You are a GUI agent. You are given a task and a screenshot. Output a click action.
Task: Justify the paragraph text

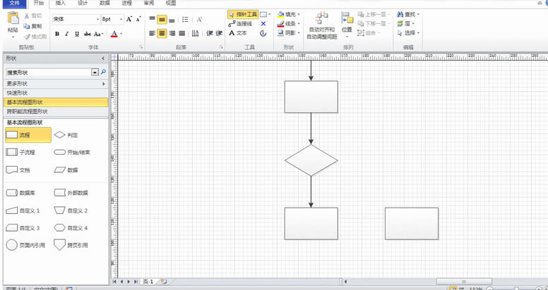(x=181, y=34)
